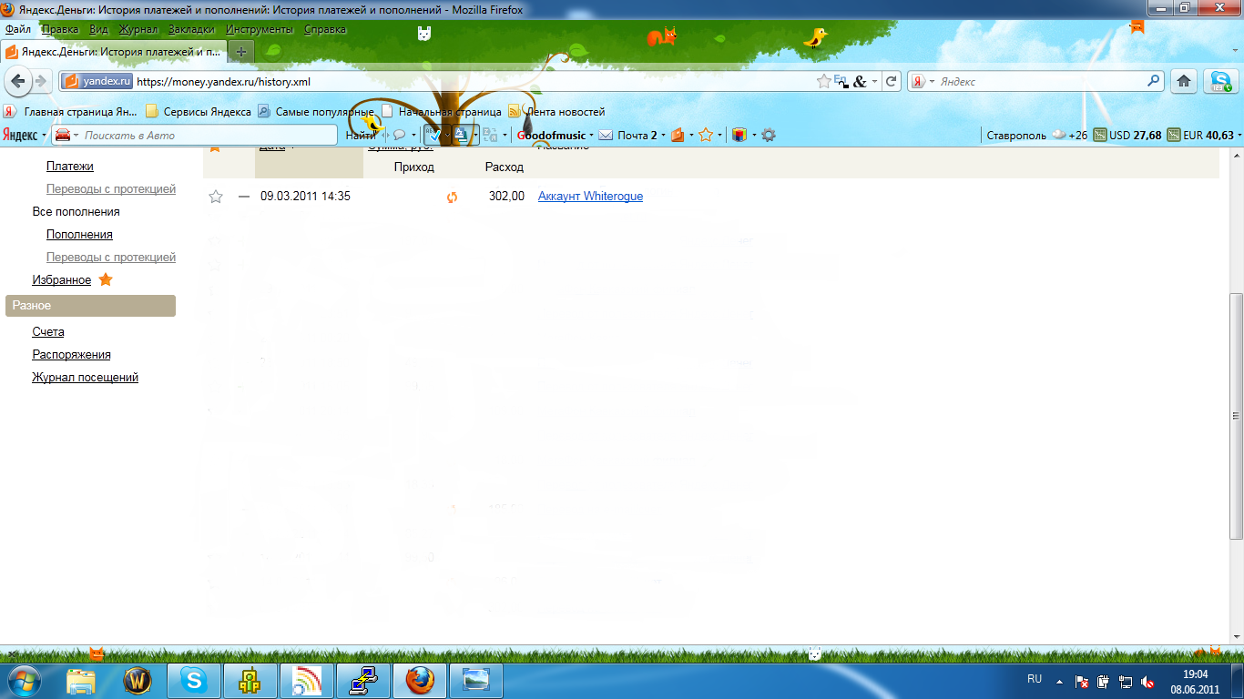Open the Инструменты menu

pos(259,29)
